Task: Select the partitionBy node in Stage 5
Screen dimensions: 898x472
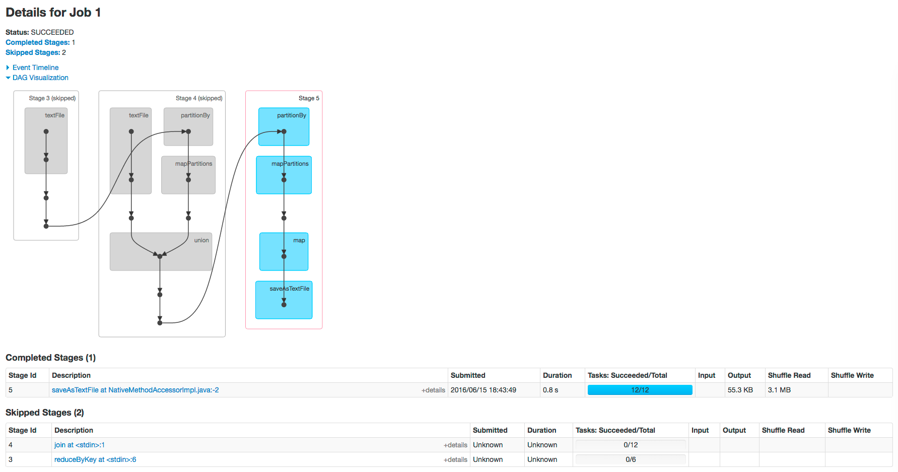Action: (x=284, y=126)
